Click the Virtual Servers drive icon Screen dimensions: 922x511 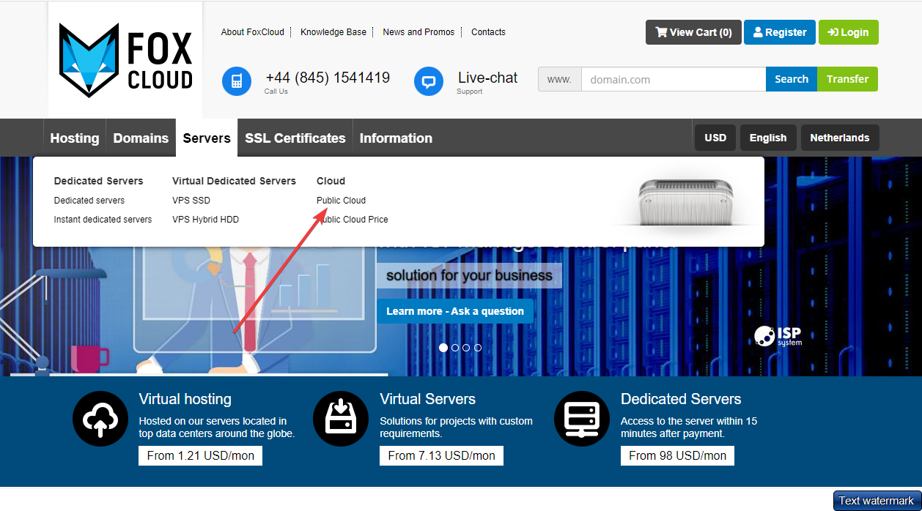[x=341, y=419]
